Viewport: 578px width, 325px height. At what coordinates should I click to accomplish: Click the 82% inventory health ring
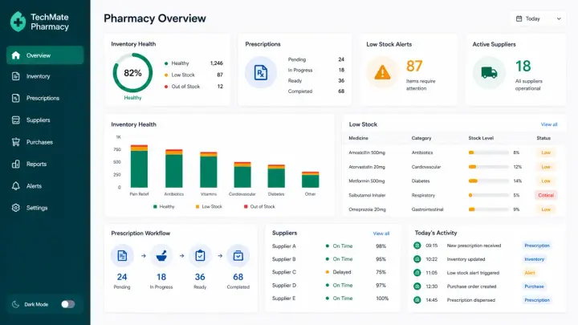click(132, 73)
